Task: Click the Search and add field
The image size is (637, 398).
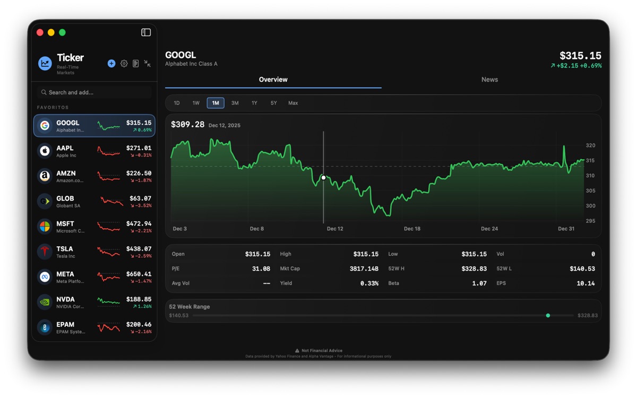Action: tap(94, 92)
